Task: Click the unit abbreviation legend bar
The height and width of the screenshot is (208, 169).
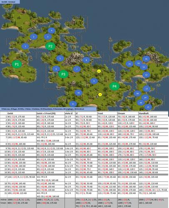Action: [48, 109]
